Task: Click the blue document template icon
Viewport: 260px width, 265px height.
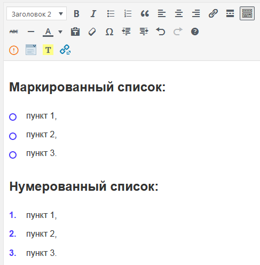Action: coord(31,50)
